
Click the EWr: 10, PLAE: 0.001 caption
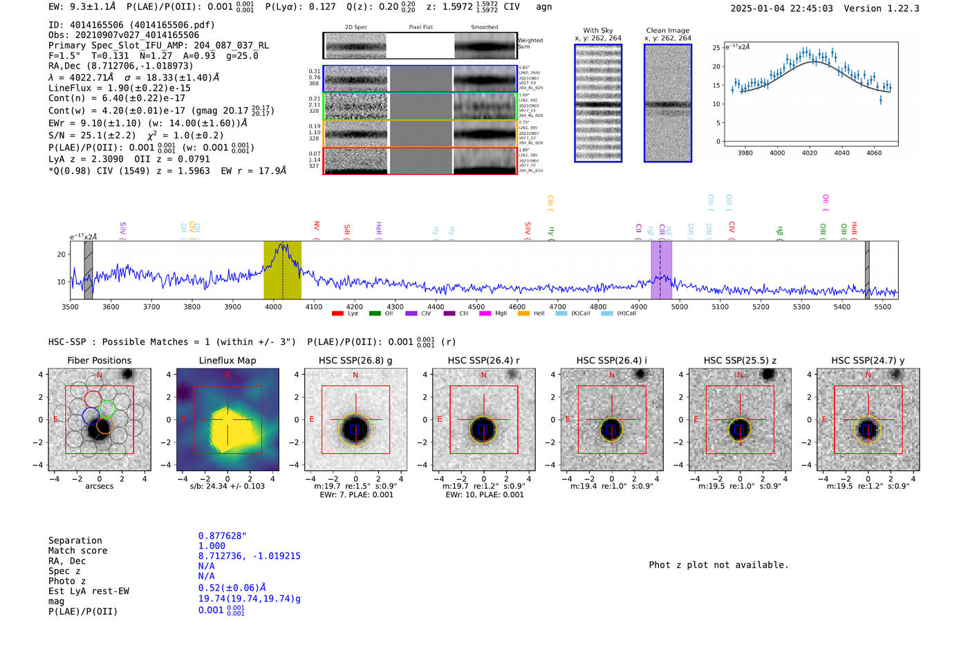tap(485, 495)
